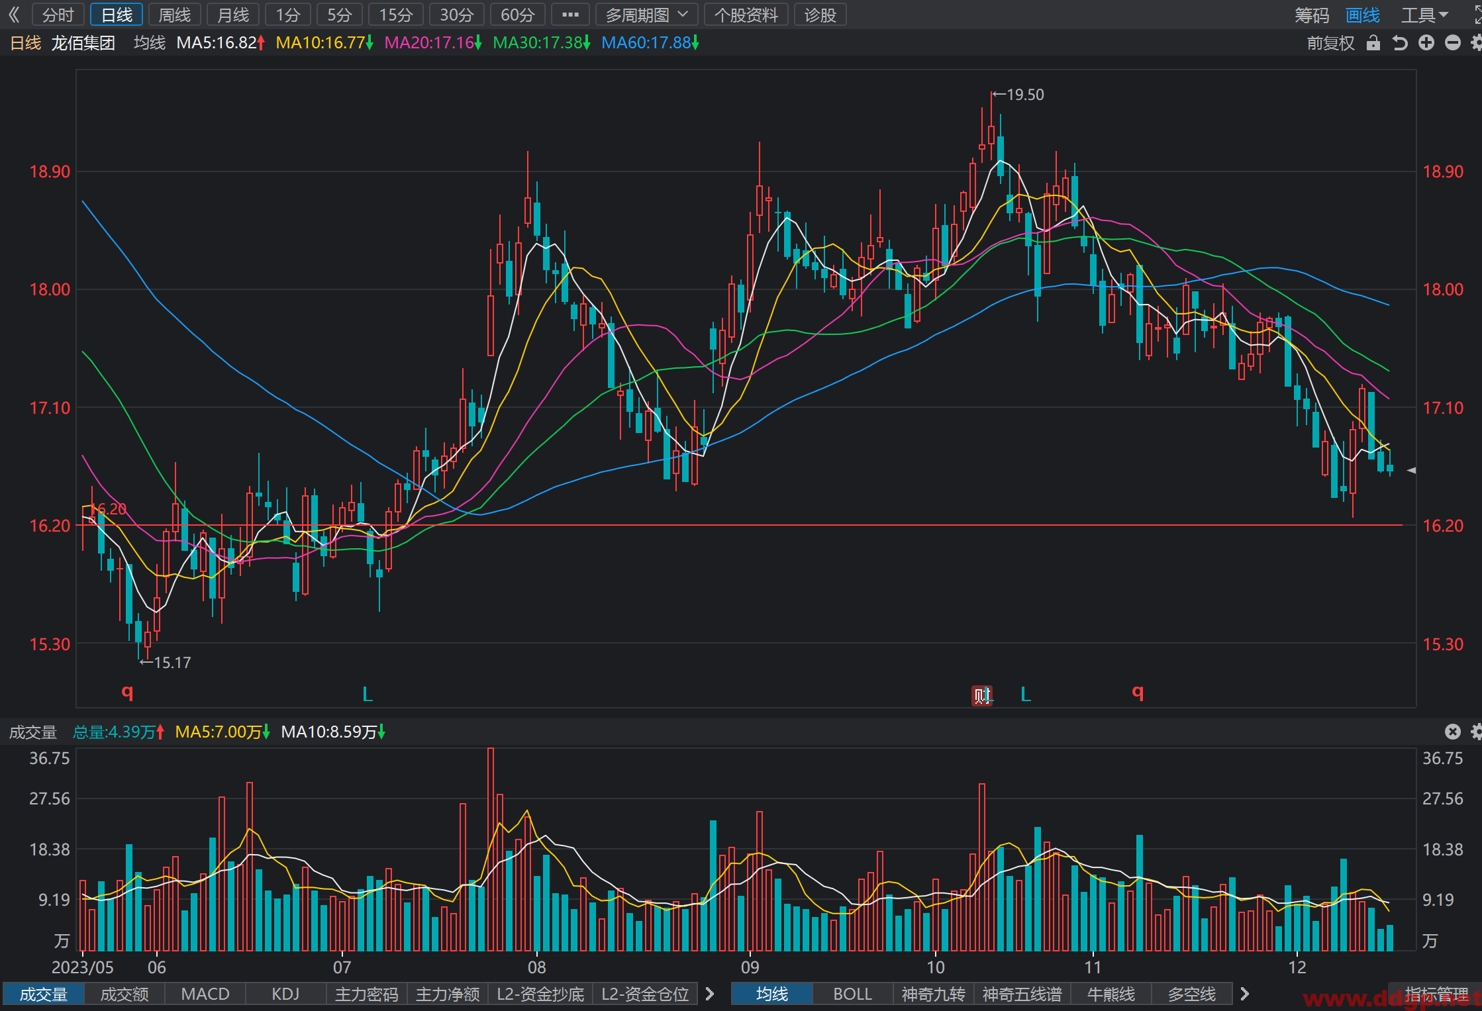This screenshot has height=1011, width=1482.
Task: Select the 1分 period
Action: 288,15
